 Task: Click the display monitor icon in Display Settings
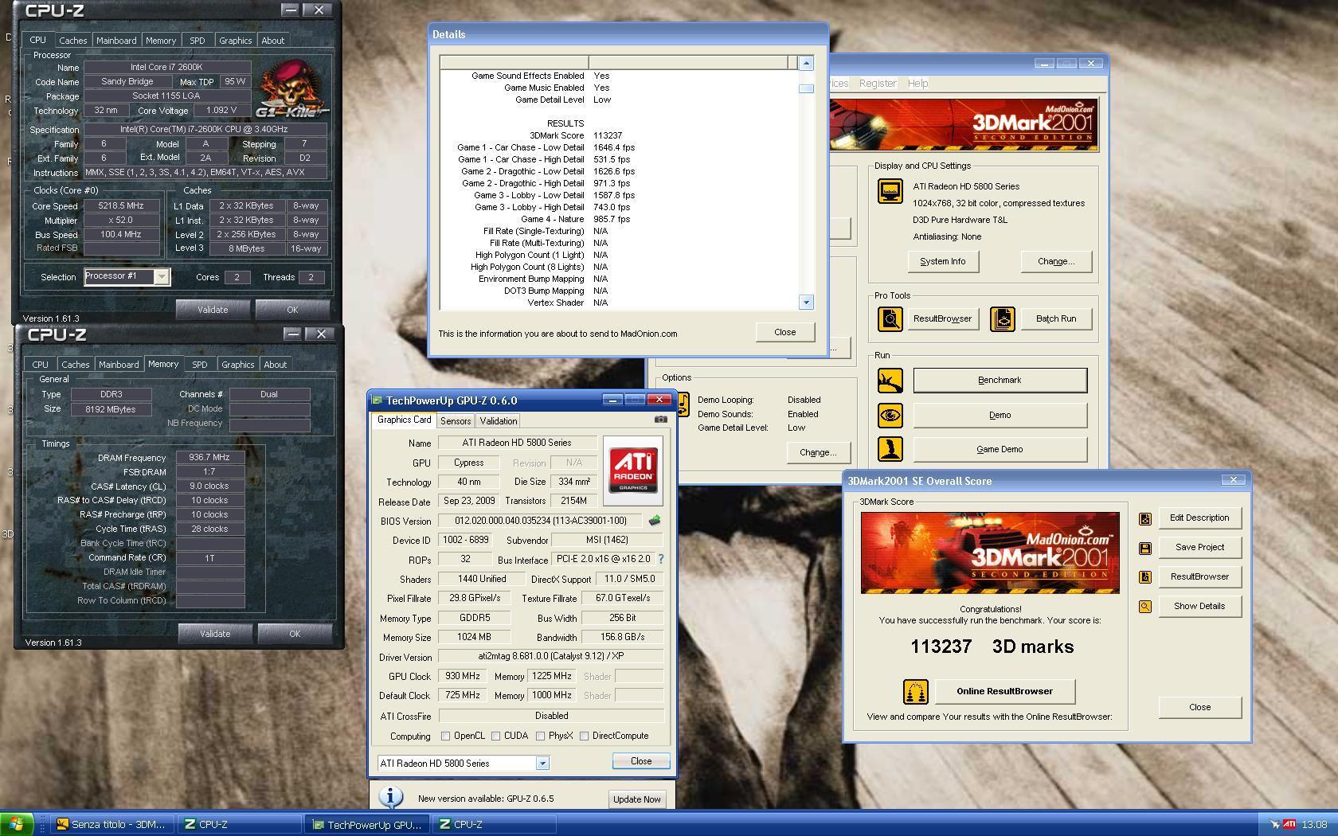click(890, 191)
